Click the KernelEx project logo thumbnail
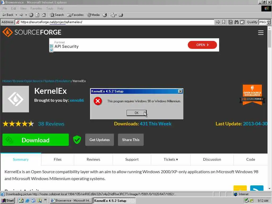This screenshot has height=204, width=272. (16, 99)
